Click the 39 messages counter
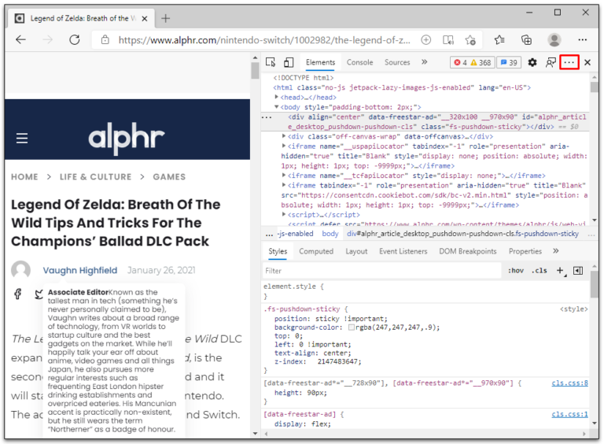Viewport: 604px width, 444px height. [509, 62]
